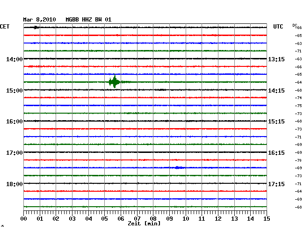Viewport: 304px width, 231px height.
Task: Click minute tick label 10
Action: (x=186, y=219)
